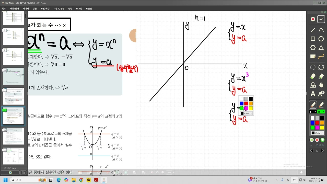
Task: Open Google Chrome from taskbar
Action: [81, 180]
